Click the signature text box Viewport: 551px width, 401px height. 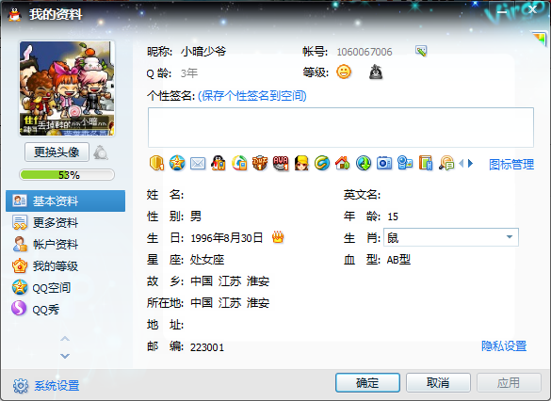coord(341,127)
